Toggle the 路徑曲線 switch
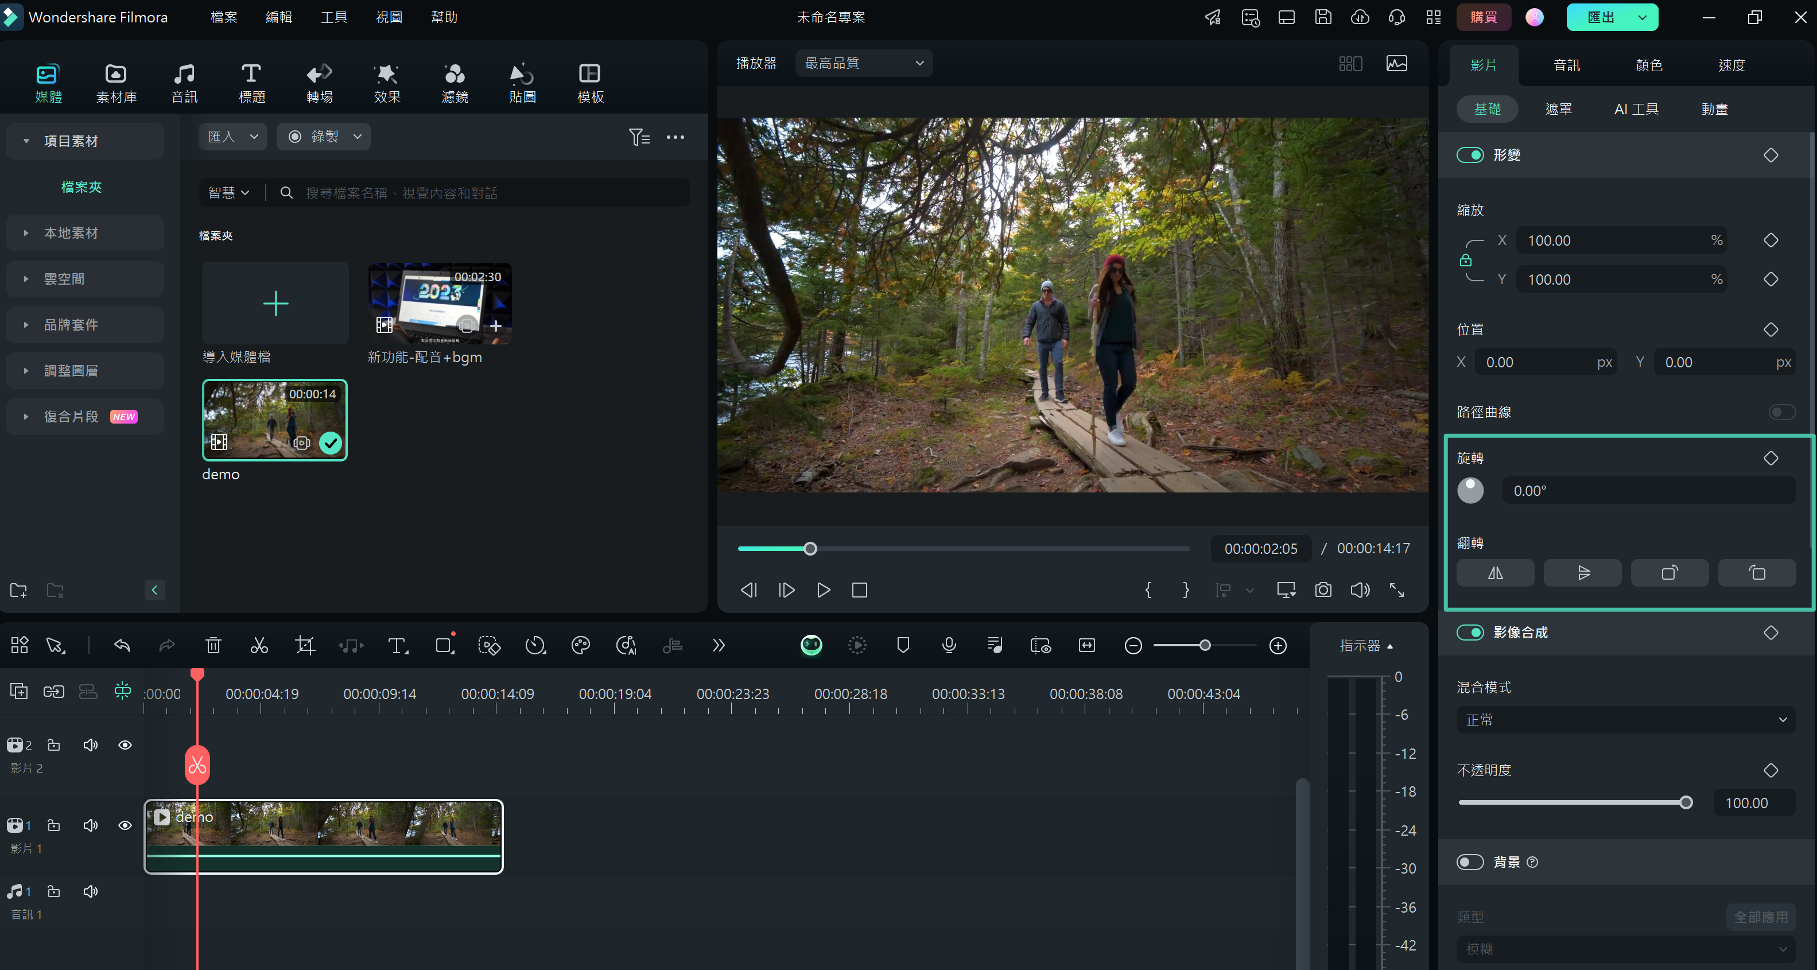 tap(1782, 412)
